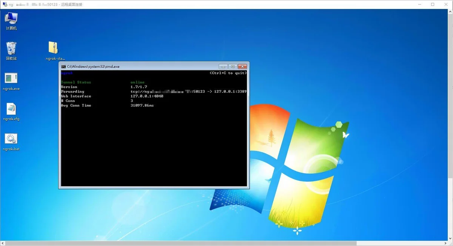Click the vertical scrollbar up arrow

(450, 11)
